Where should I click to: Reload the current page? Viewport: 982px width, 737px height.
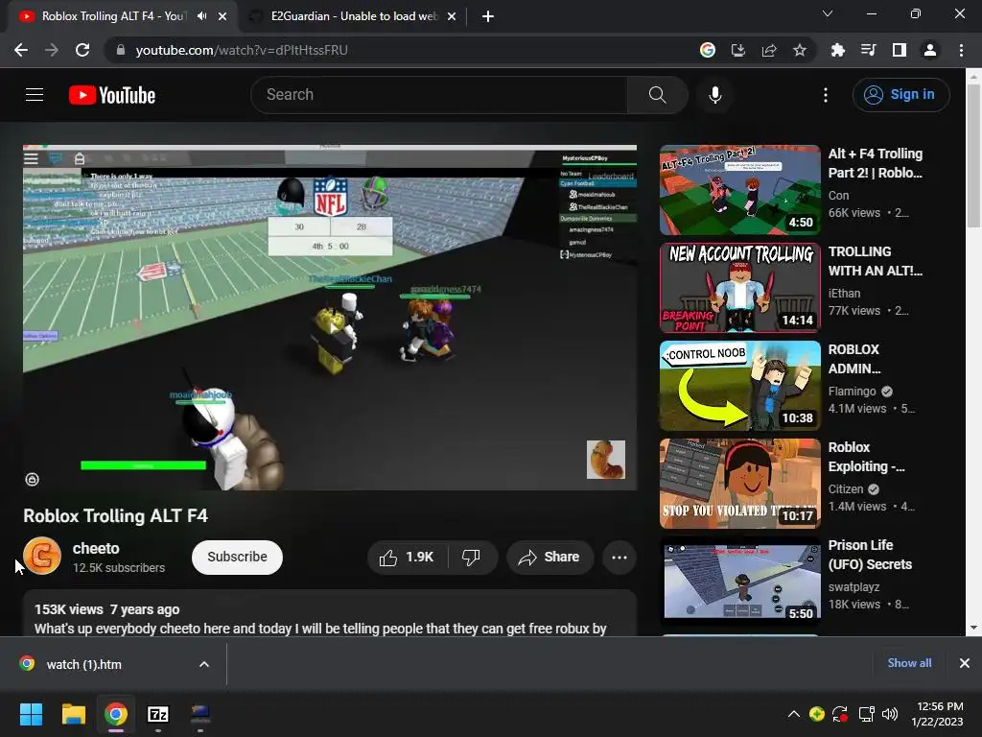(x=82, y=50)
